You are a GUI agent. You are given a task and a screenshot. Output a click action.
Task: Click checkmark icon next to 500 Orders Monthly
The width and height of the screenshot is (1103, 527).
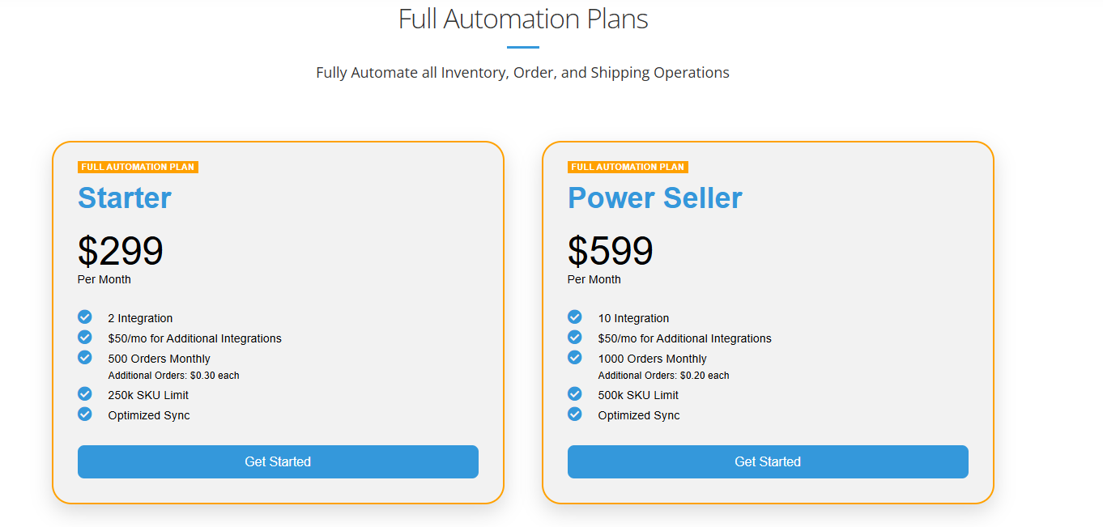coord(85,357)
